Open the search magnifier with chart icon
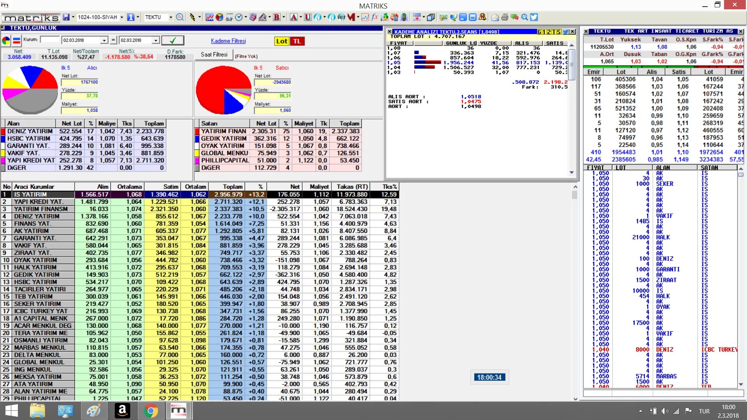 coord(180,17)
